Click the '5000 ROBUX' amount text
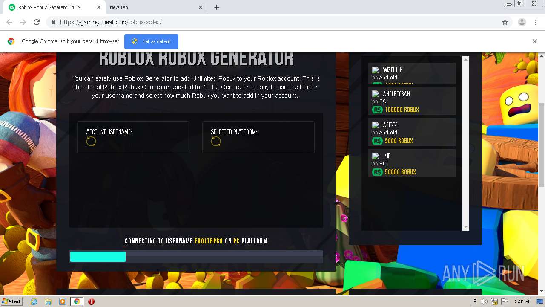 (399, 141)
